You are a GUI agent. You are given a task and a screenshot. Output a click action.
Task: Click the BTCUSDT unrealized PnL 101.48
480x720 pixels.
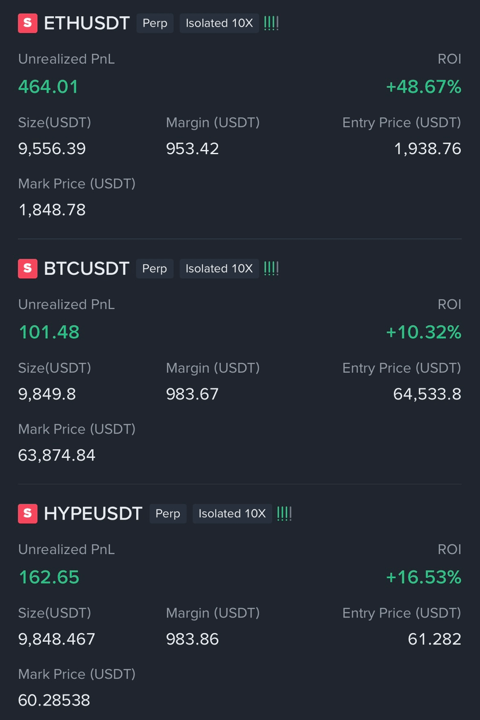click(x=49, y=332)
